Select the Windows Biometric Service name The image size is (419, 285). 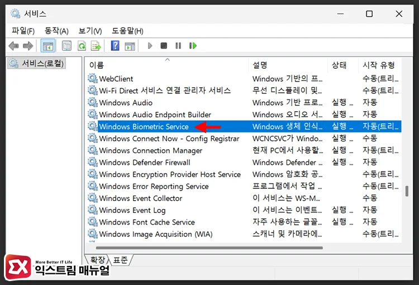click(144, 126)
